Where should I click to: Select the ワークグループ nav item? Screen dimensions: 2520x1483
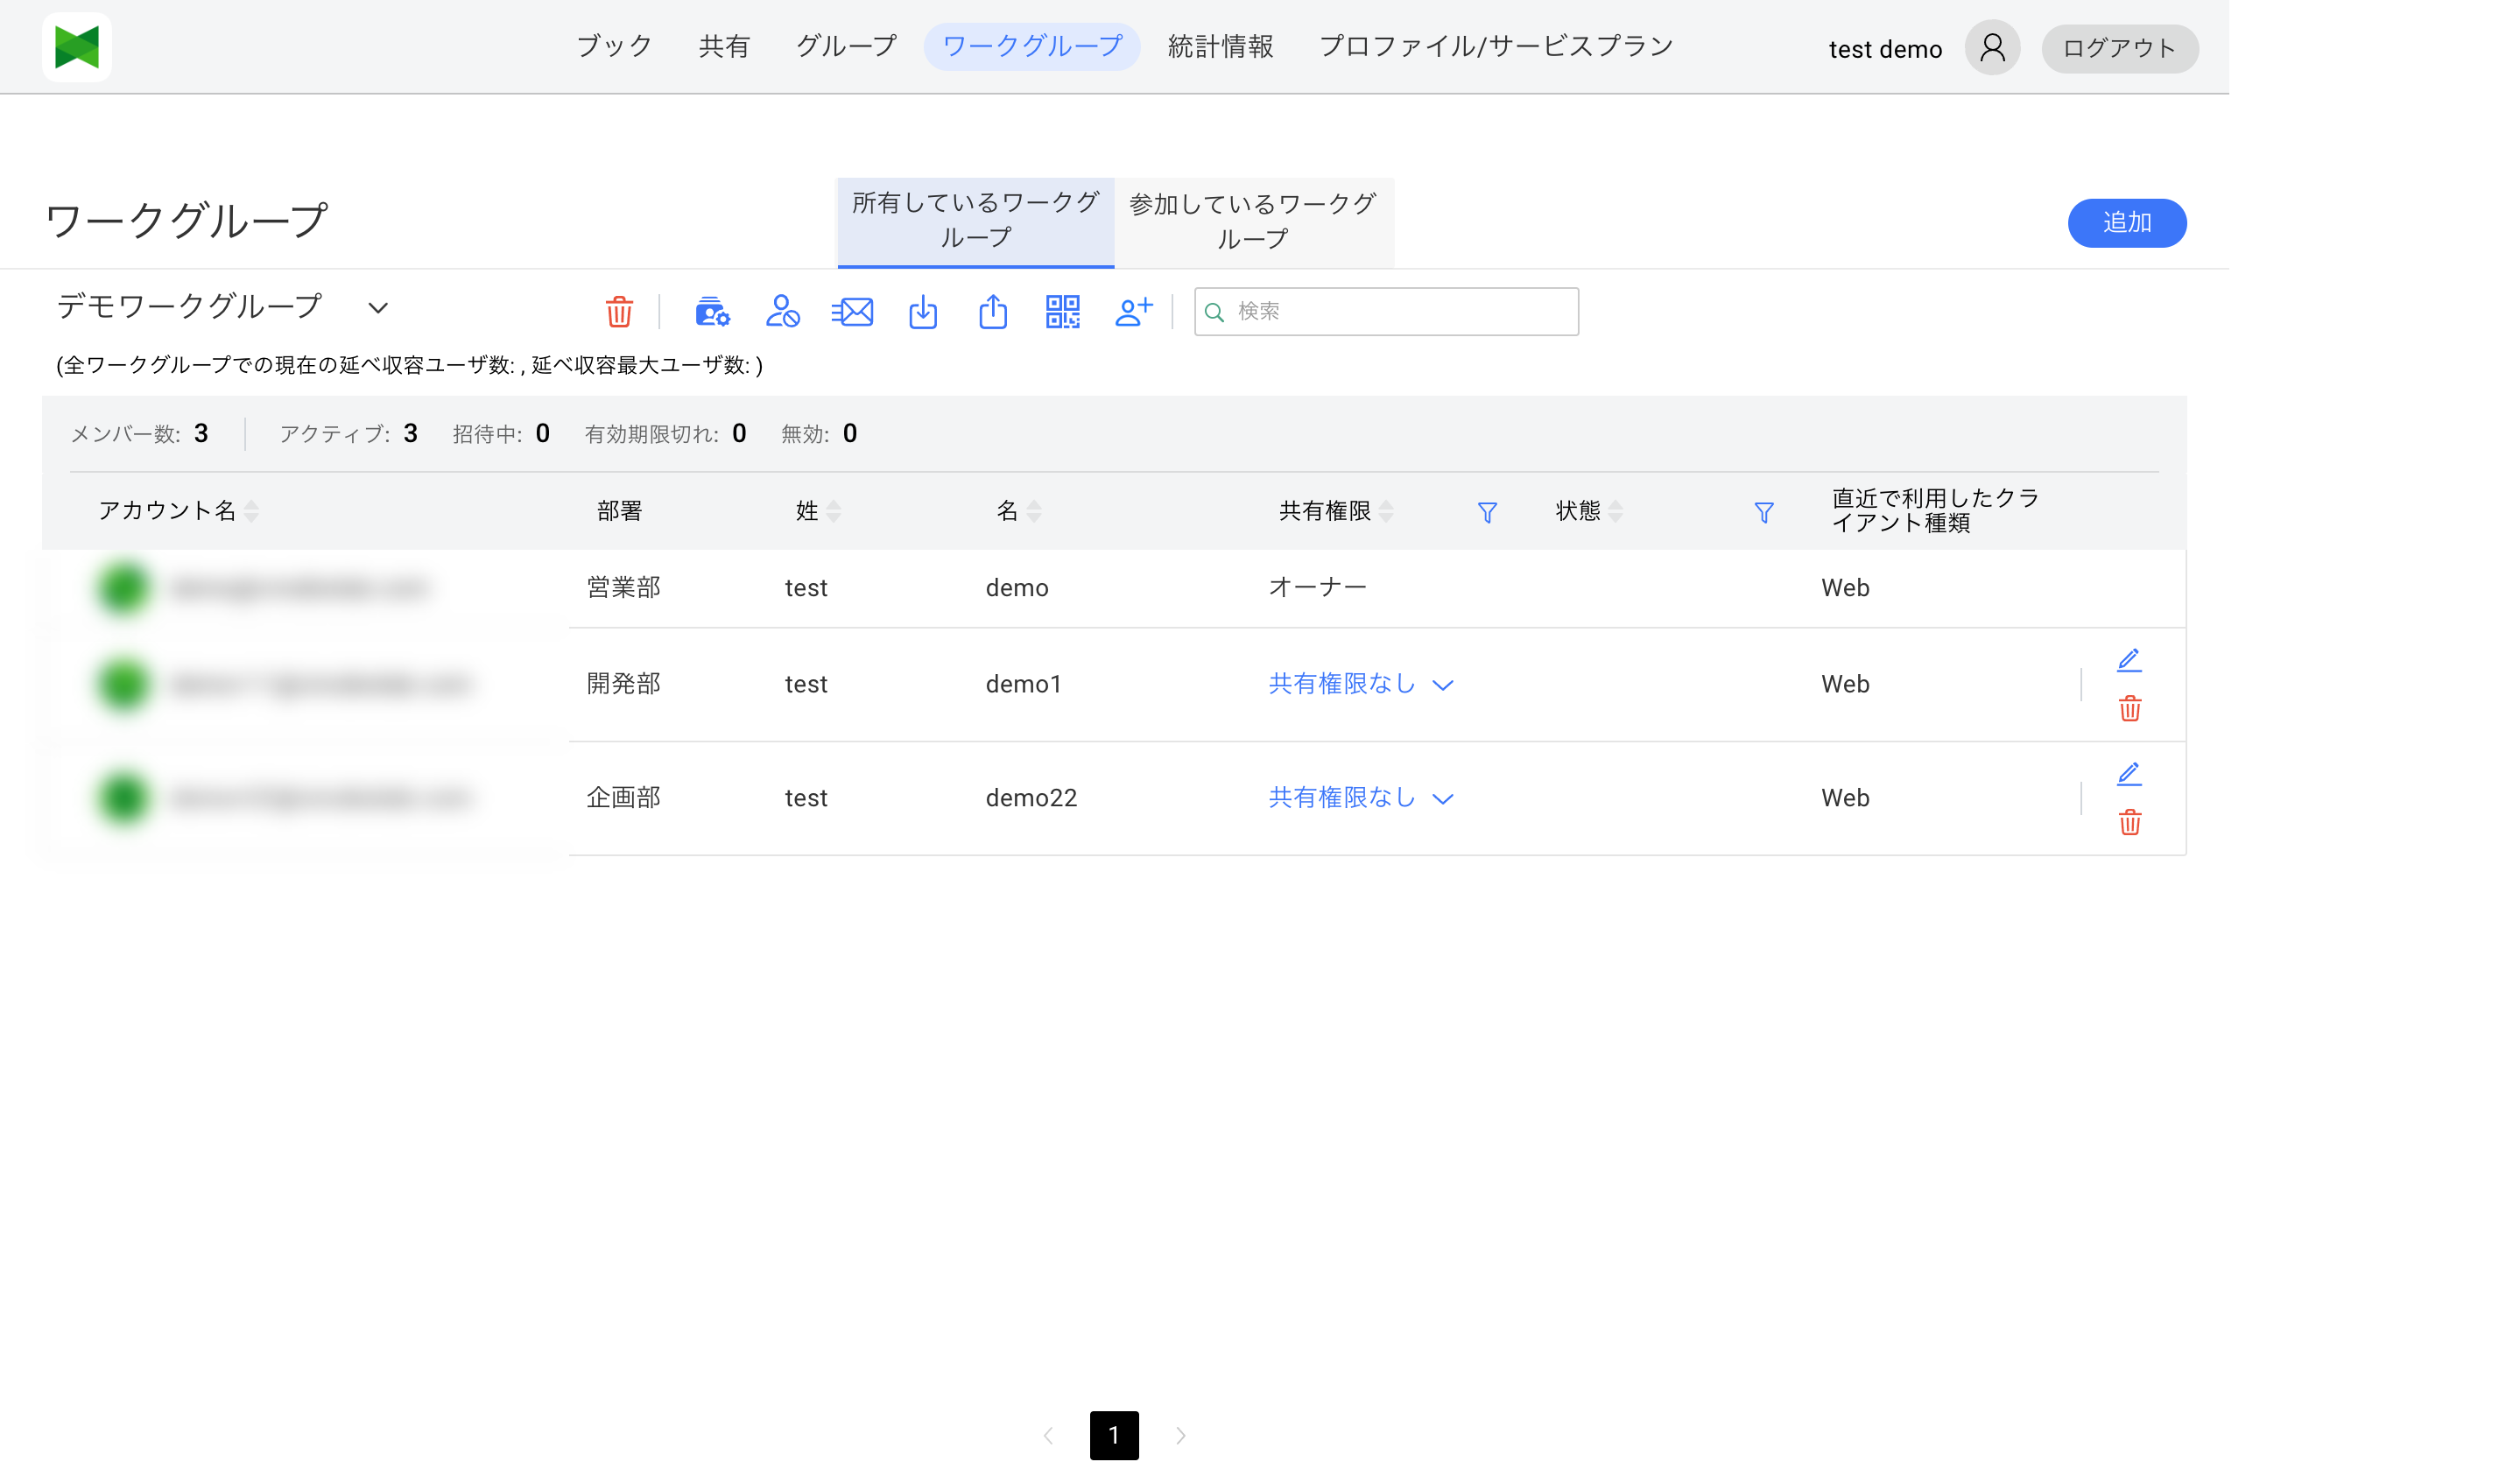pyautogui.click(x=1032, y=47)
